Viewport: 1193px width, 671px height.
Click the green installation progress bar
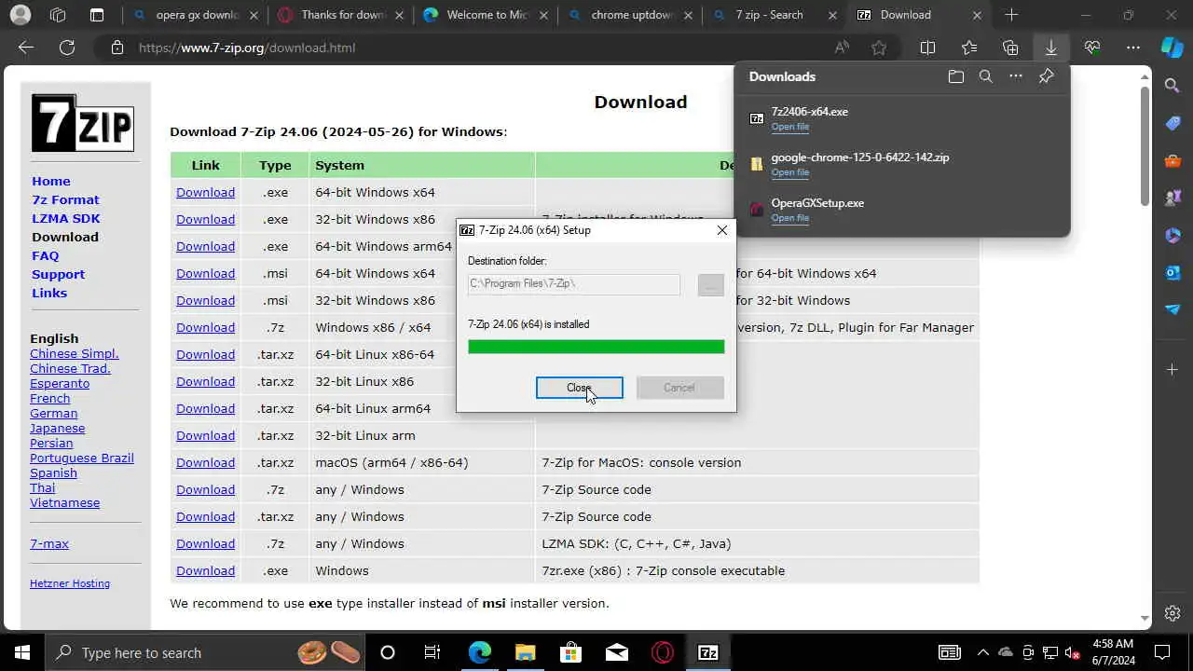(596, 347)
